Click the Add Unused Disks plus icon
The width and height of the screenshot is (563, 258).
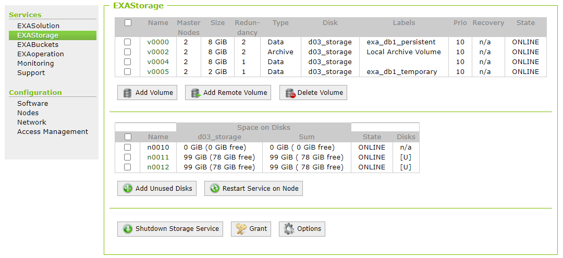click(x=128, y=189)
